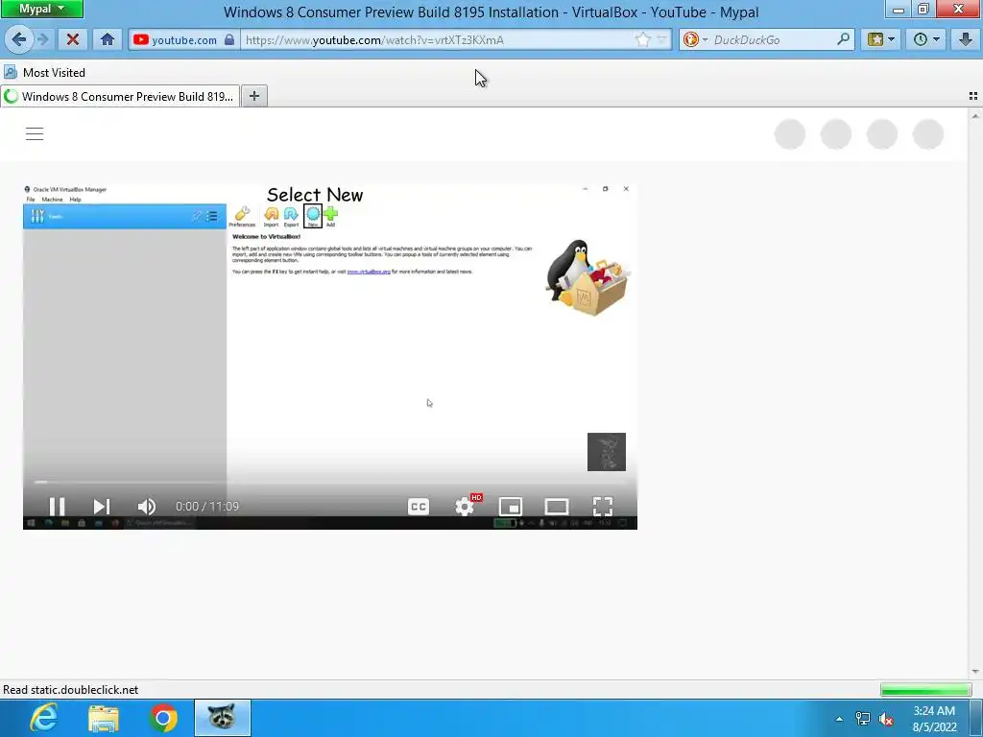Click the status text Read static.doubleclick.net

click(x=70, y=689)
